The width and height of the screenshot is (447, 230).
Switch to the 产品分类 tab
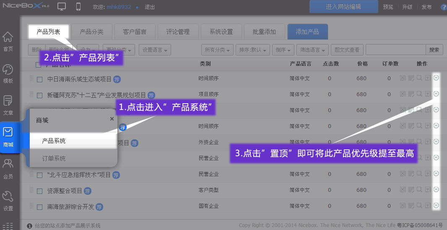point(91,32)
